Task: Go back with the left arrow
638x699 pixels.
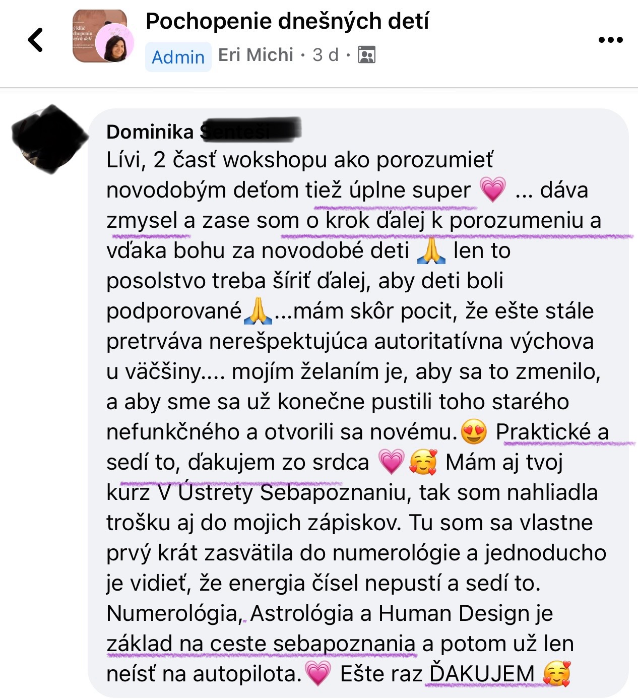Action: 36,40
